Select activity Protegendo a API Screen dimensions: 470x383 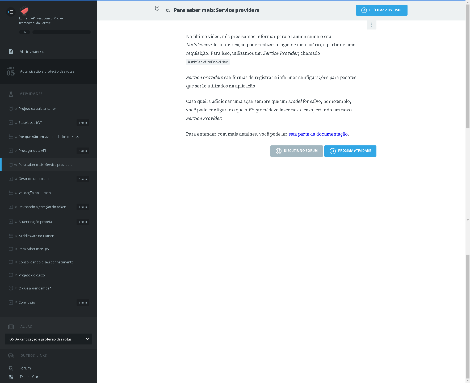point(32,151)
